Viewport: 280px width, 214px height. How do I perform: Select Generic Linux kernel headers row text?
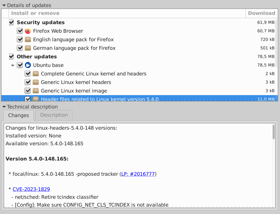(x=76, y=82)
